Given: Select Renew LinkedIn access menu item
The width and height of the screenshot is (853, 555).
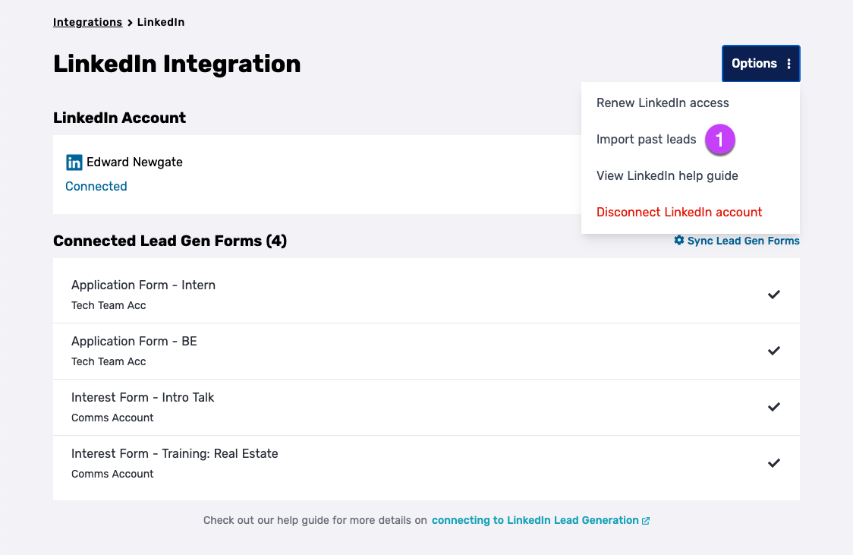Looking at the screenshot, I should [663, 102].
